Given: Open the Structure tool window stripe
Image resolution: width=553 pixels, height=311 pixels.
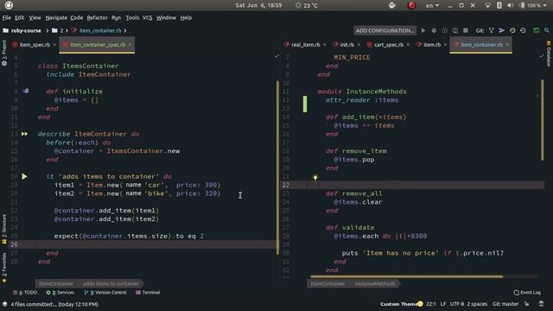Looking at the screenshot, I should (x=4, y=229).
